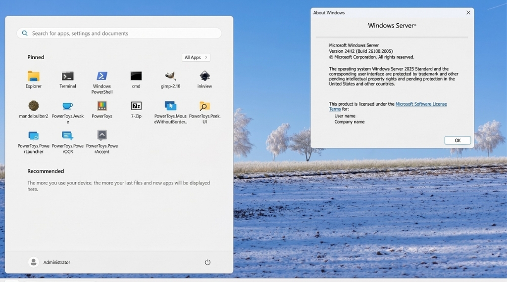The width and height of the screenshot is (507, 282).
Task: Click the Windows Server title text
Action: tap(392, 26)
